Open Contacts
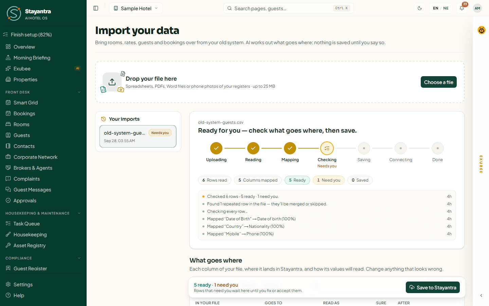The width and height of the screenshot is (489, 306). click(43, 146)
